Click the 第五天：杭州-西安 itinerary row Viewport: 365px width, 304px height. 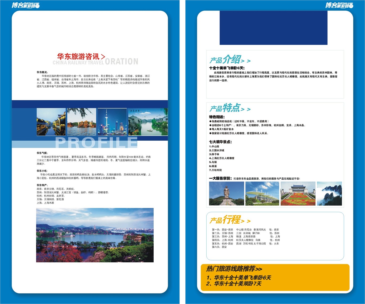tap(246, 243)
